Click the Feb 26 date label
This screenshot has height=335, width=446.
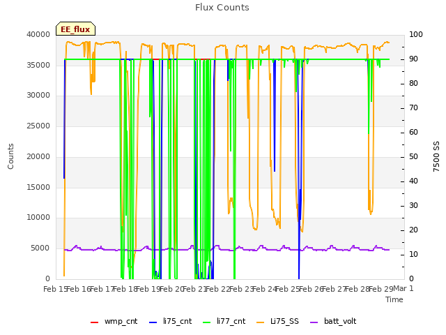(312, 289)
